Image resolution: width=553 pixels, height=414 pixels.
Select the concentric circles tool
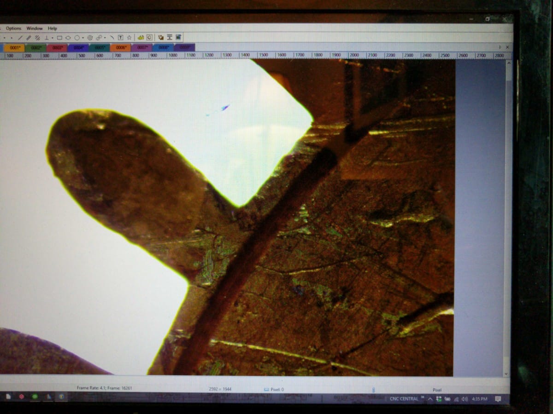point(90,38)
